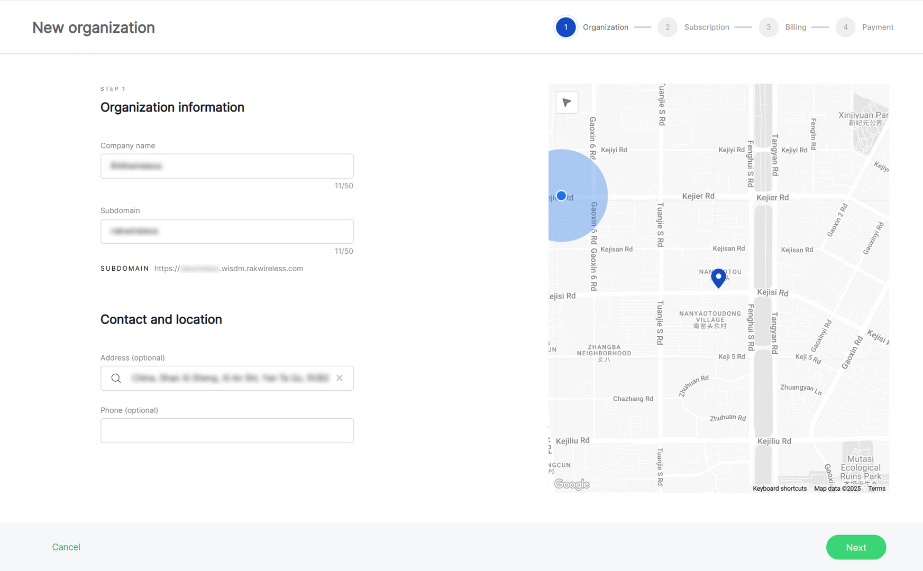
Task: Click the Address search text field
Action: click(x=230, y=378)
